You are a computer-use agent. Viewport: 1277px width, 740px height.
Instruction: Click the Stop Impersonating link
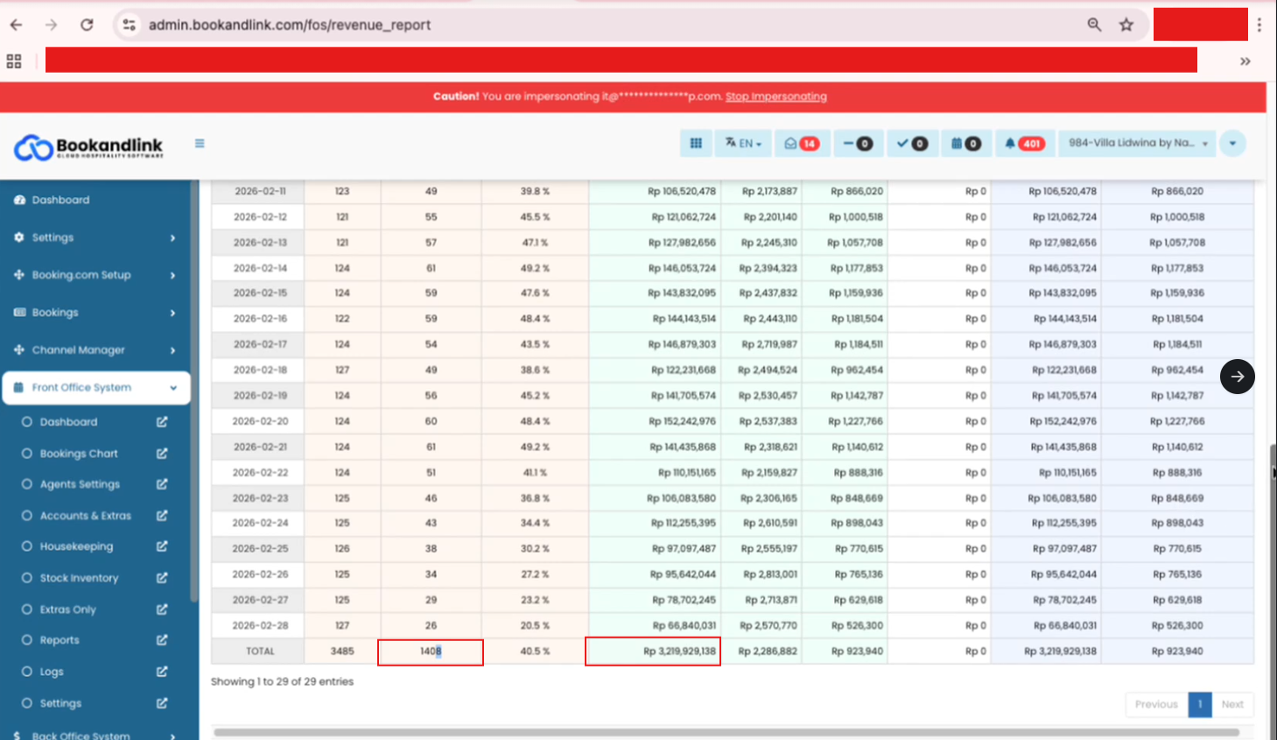tap(776, 96)
